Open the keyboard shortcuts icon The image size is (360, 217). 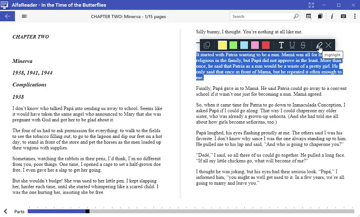[343, 16]
